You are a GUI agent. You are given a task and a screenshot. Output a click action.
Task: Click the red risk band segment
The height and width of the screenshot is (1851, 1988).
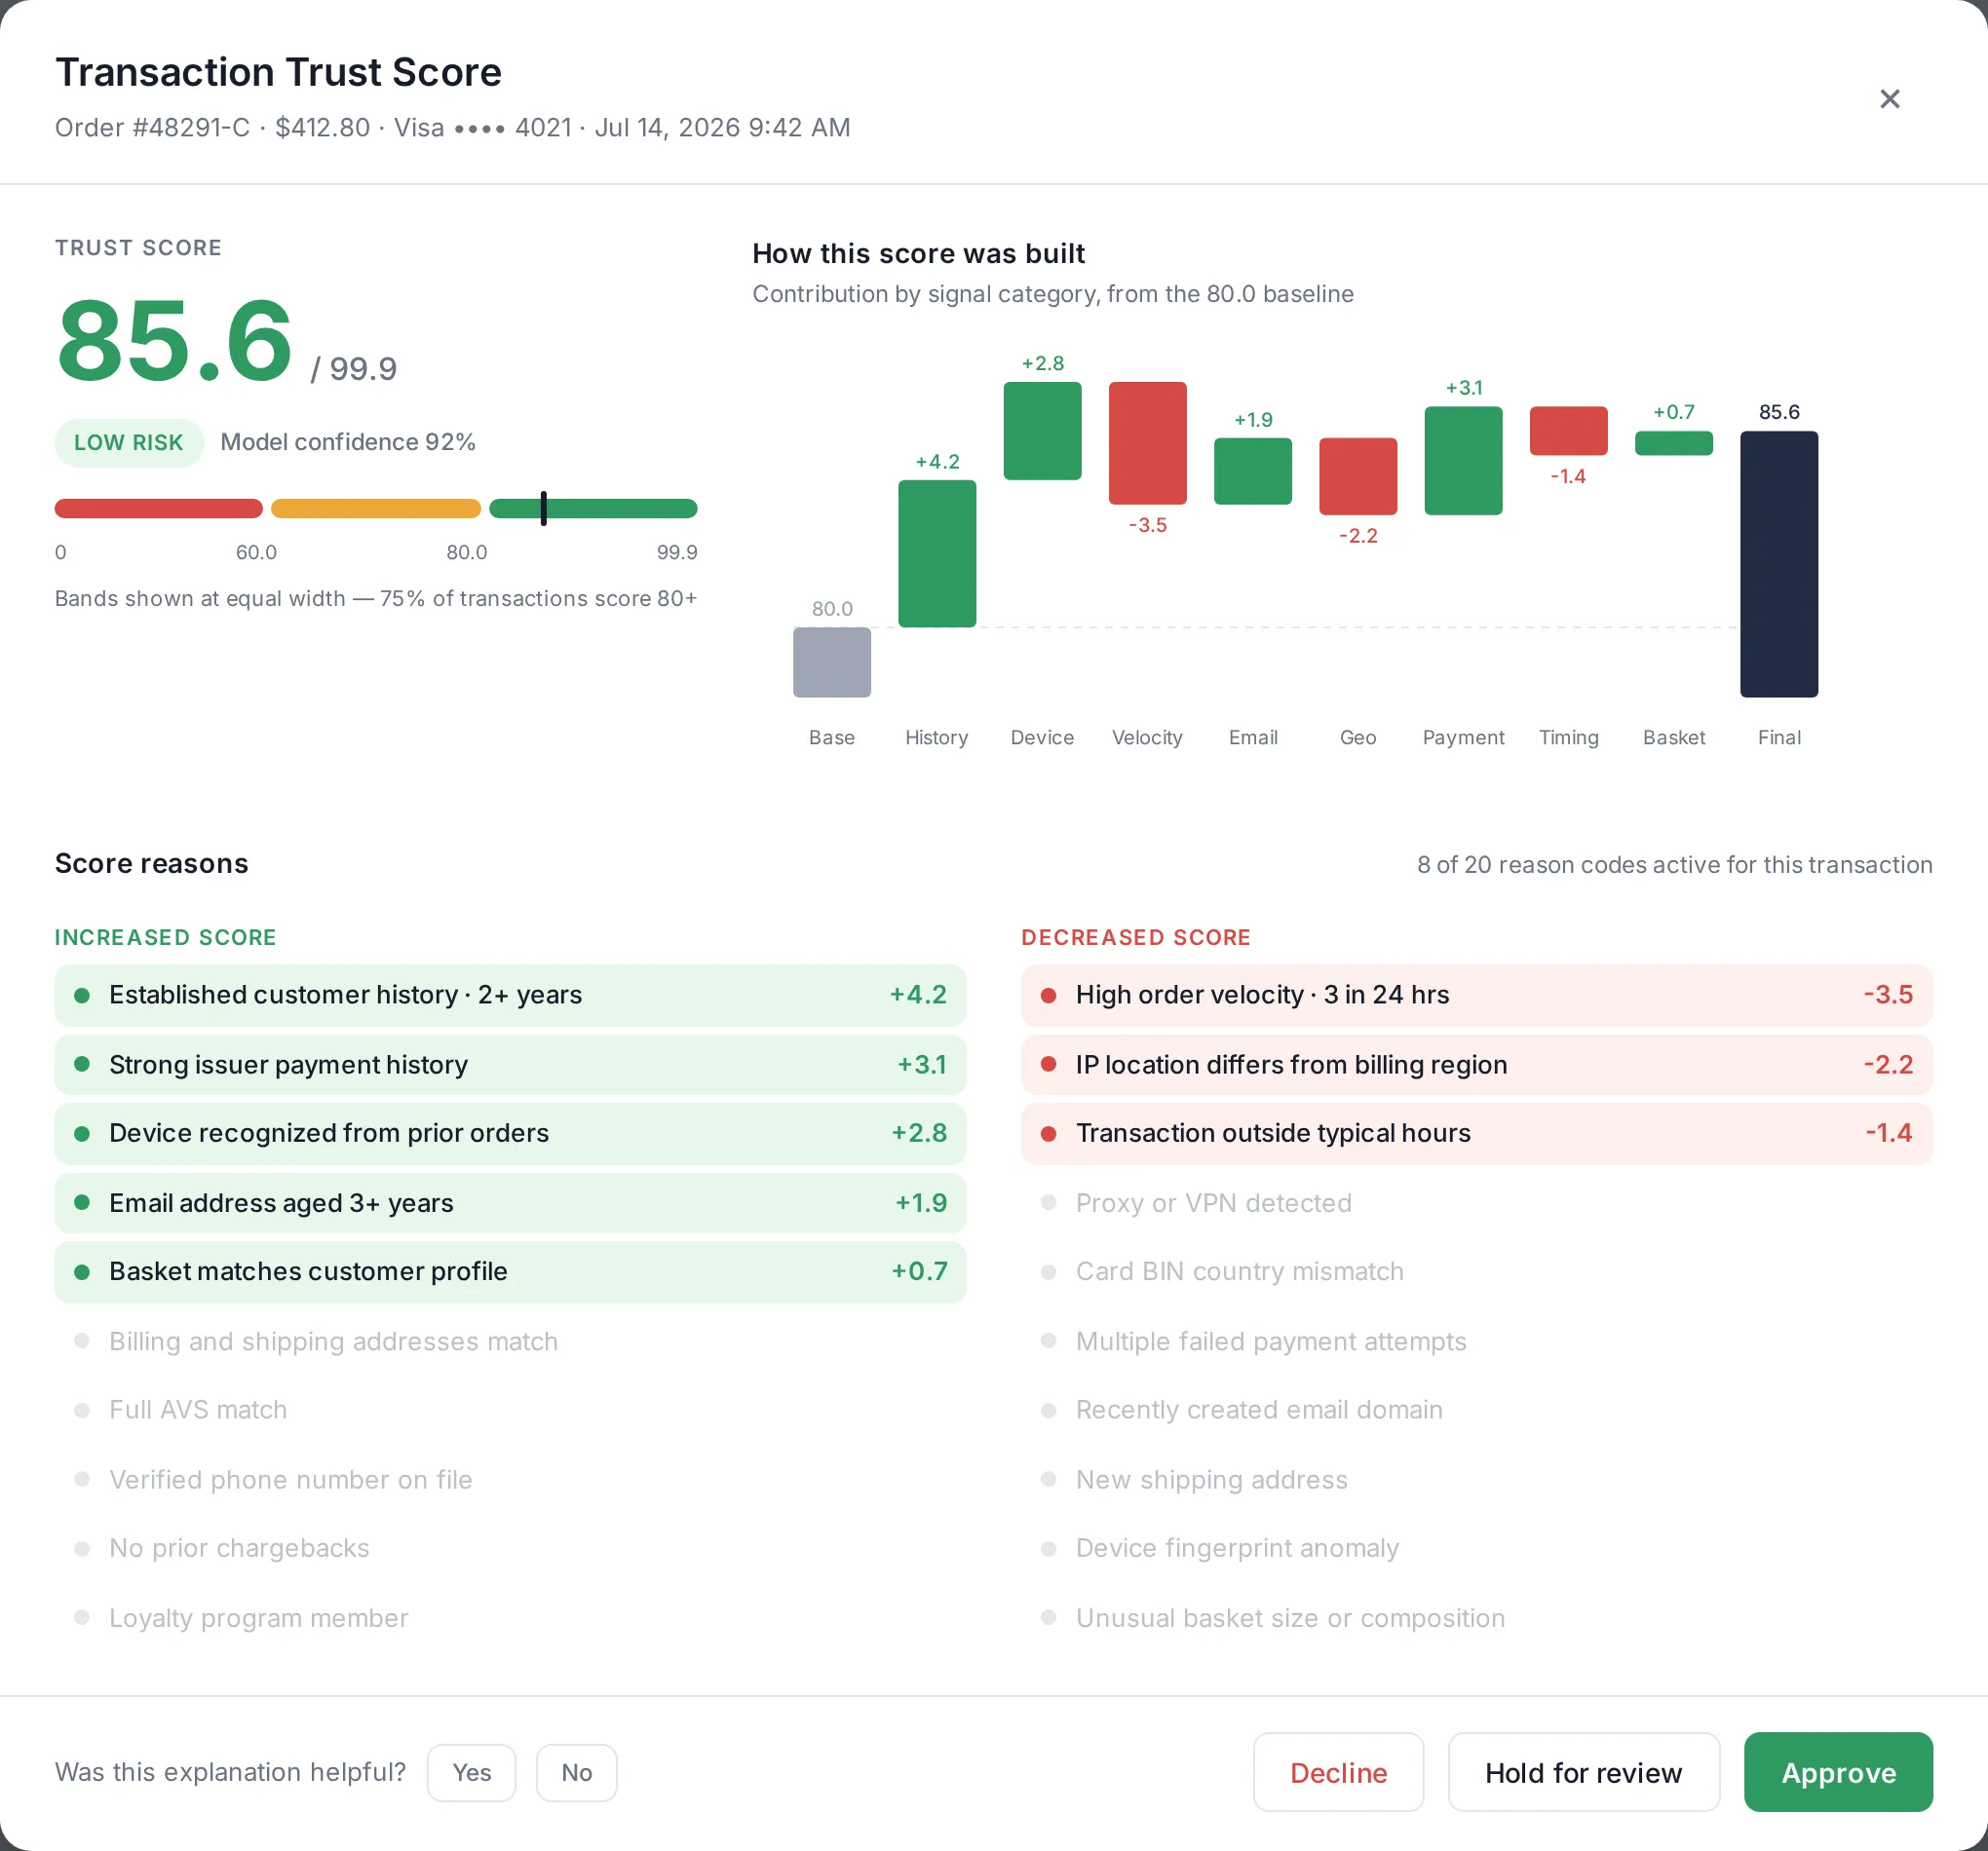pos(158,508)
